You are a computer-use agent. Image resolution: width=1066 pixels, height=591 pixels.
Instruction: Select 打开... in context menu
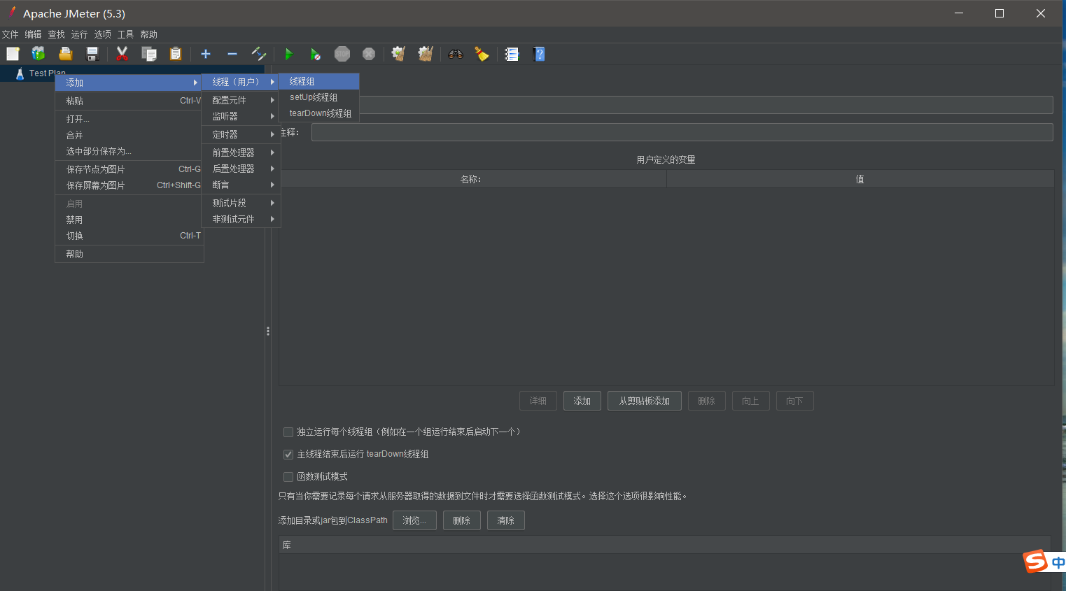pos(129,119)
